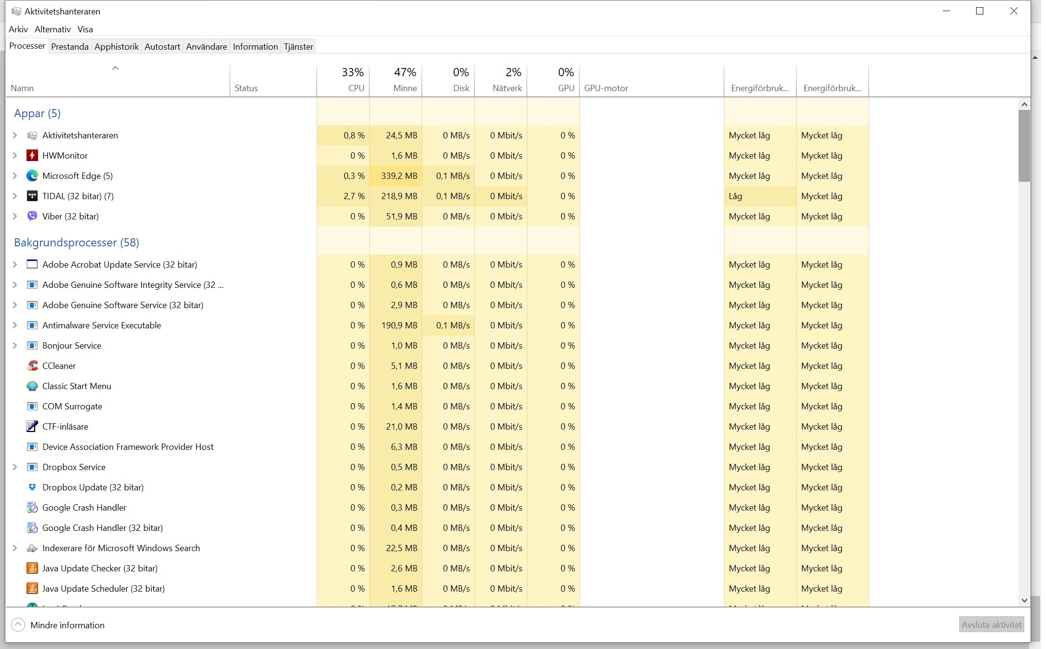Click the 190,9 MB cell for Antimalware Service
The image size is (1046, 649).
(x=396, y=325)
